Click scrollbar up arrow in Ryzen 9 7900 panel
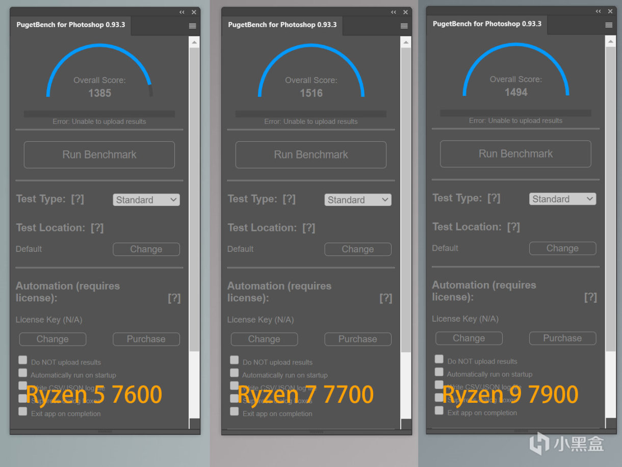The height and width of the screenshot is (467, 622). click(611, 41)
